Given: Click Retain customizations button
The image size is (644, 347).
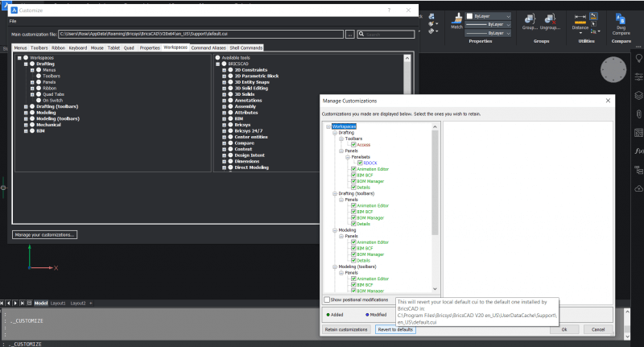Looking at the screenshot, I should click(346, 329).
